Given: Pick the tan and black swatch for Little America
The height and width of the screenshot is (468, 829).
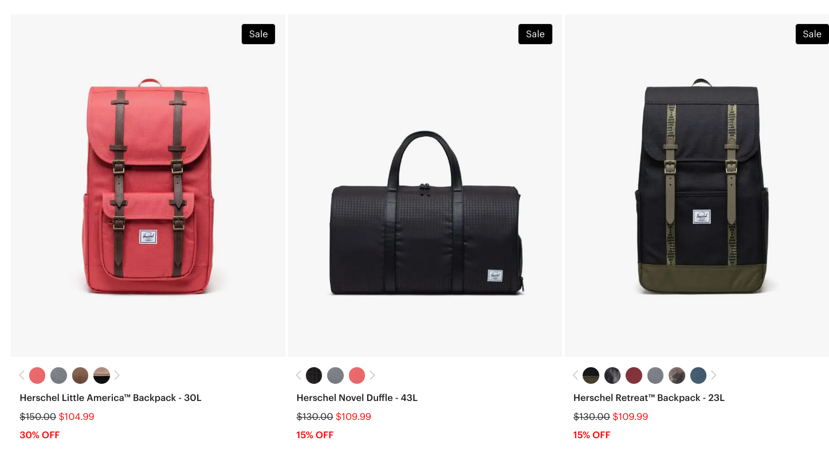Looking at the screenshot, I should tap(101, 375).
